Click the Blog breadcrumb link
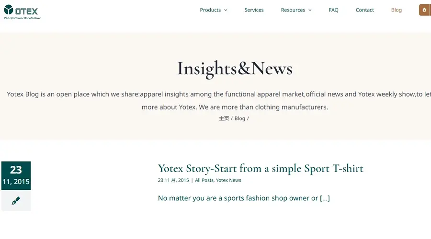 click(x=240, y=118)
